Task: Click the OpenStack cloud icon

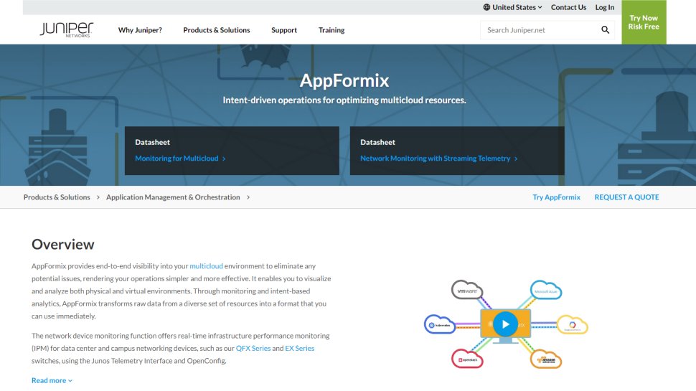Action: (467, 359)
